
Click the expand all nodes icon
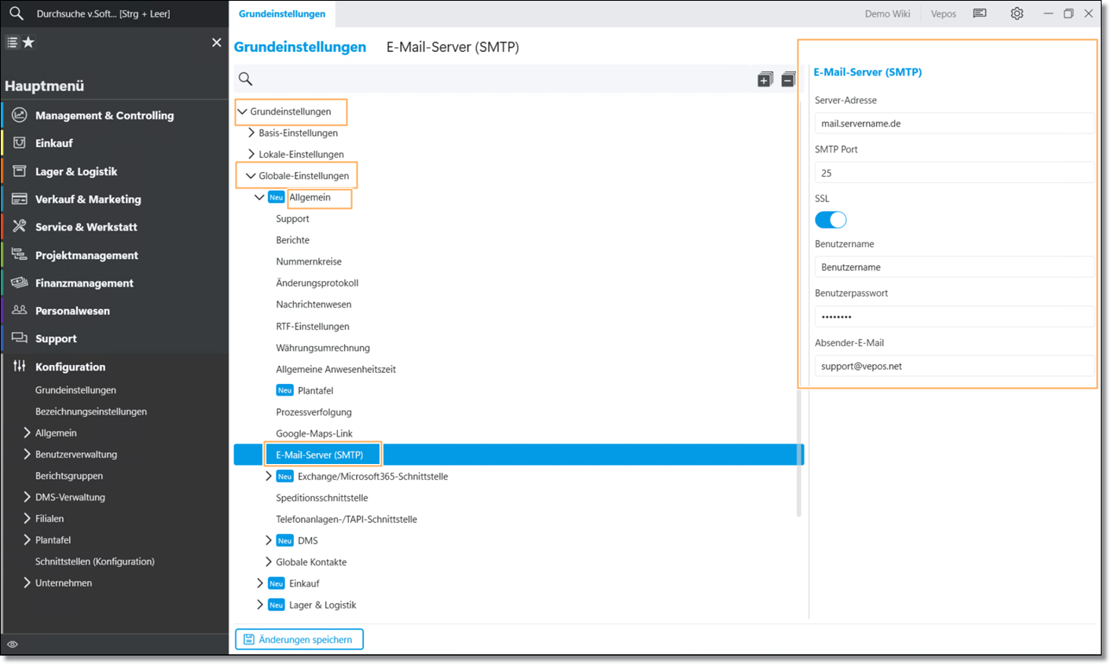[764, 79]
